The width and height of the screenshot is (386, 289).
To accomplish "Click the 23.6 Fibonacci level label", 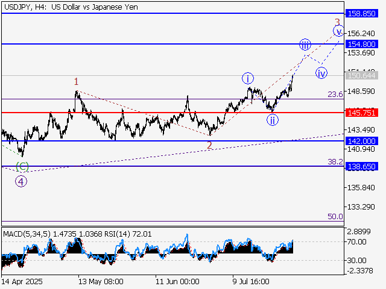I will tap(335, 95).
